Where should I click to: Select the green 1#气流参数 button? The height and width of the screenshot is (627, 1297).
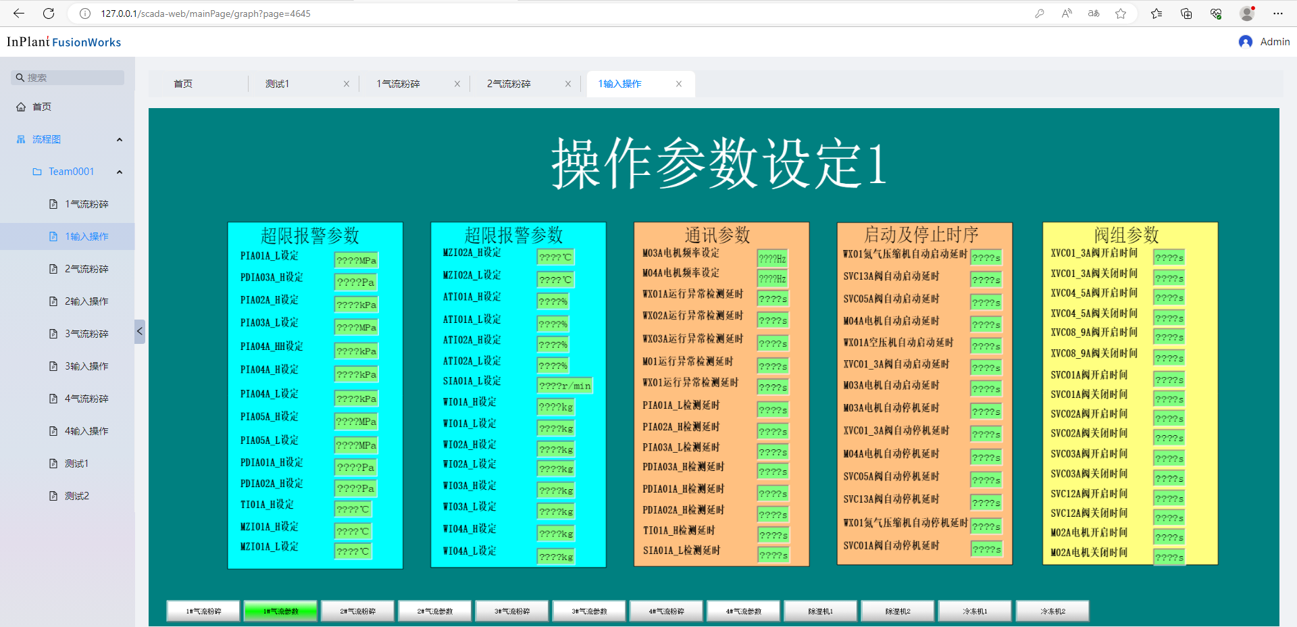(x=280, y=611)
